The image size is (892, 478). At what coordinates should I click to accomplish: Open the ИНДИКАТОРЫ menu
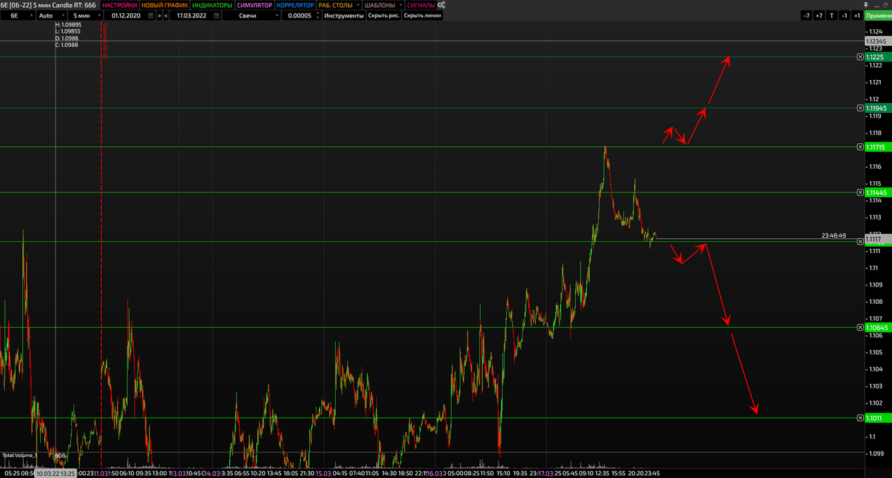coord(212,5)
